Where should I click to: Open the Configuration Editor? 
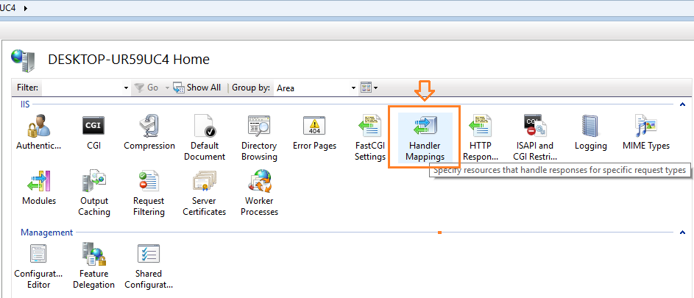point(39,268)
